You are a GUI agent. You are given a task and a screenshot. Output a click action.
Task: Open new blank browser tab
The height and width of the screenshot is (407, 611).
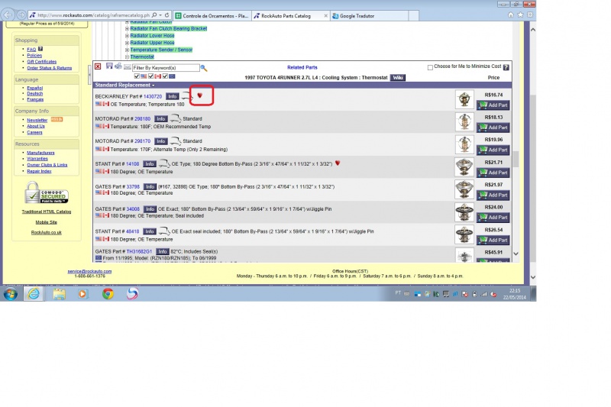pyautogui.click(x=413, y=15)
